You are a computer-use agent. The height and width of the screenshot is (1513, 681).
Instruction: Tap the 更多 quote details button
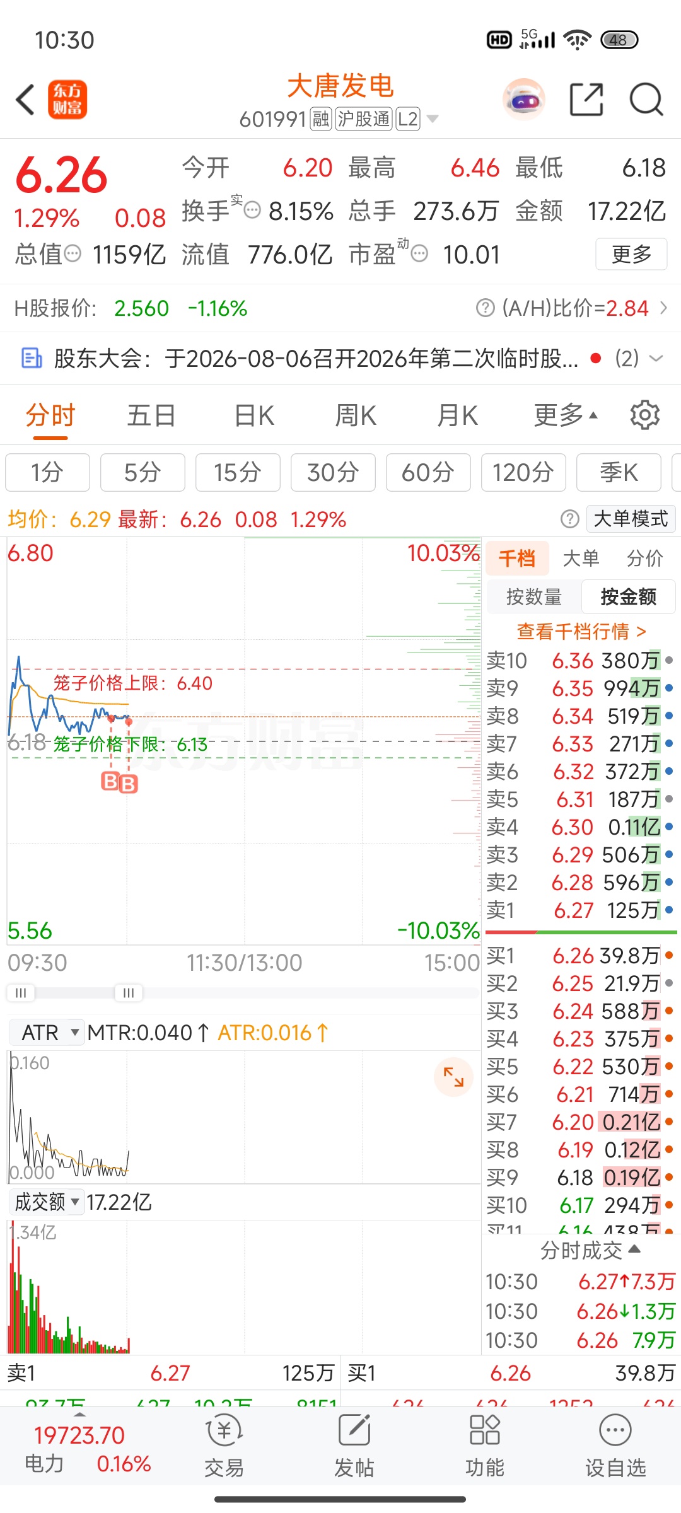click(631, 254)
